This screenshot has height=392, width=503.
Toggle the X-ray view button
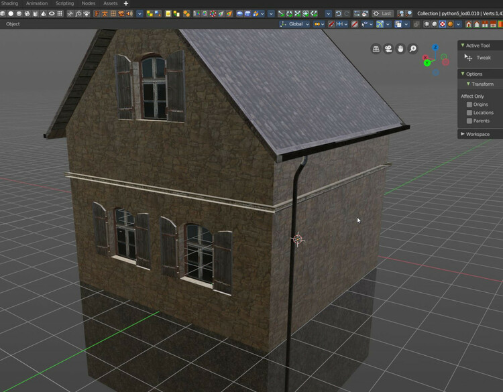(x=416, y=24)
